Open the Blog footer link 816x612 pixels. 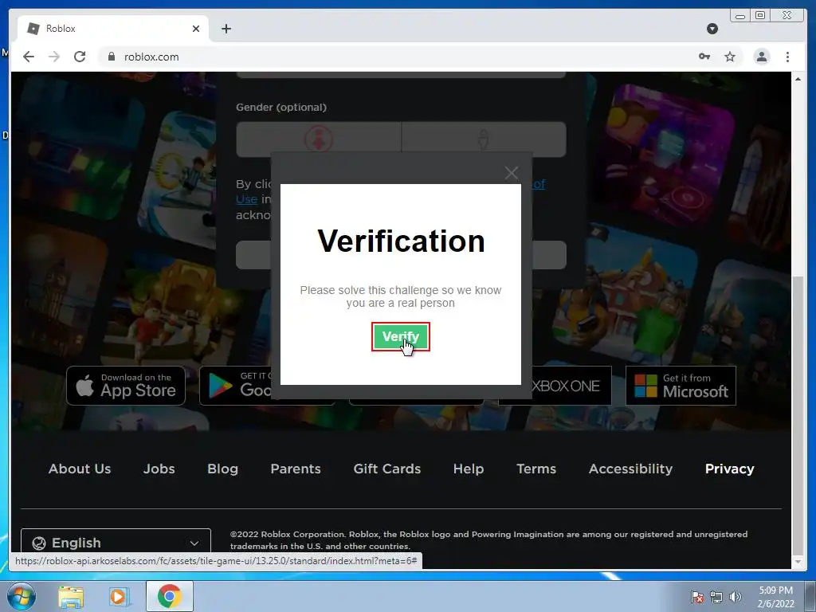pos(223,469)
